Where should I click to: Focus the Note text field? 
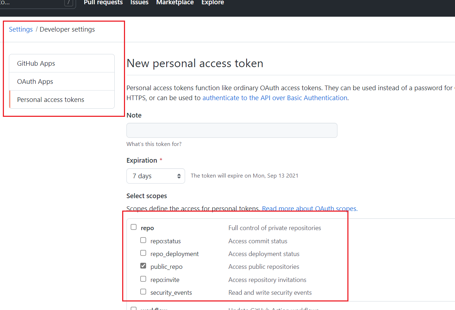coord(232,130)
